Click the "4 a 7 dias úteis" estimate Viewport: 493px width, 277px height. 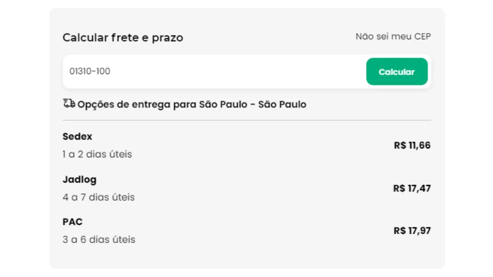click(x=99, y=197)
